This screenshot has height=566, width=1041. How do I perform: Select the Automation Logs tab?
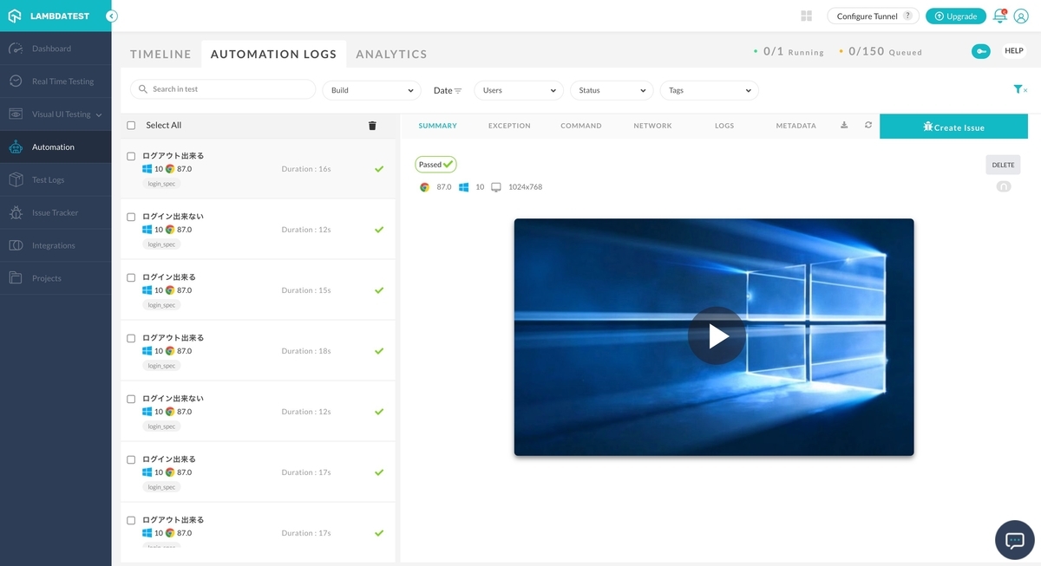click(x=273, y=54)
